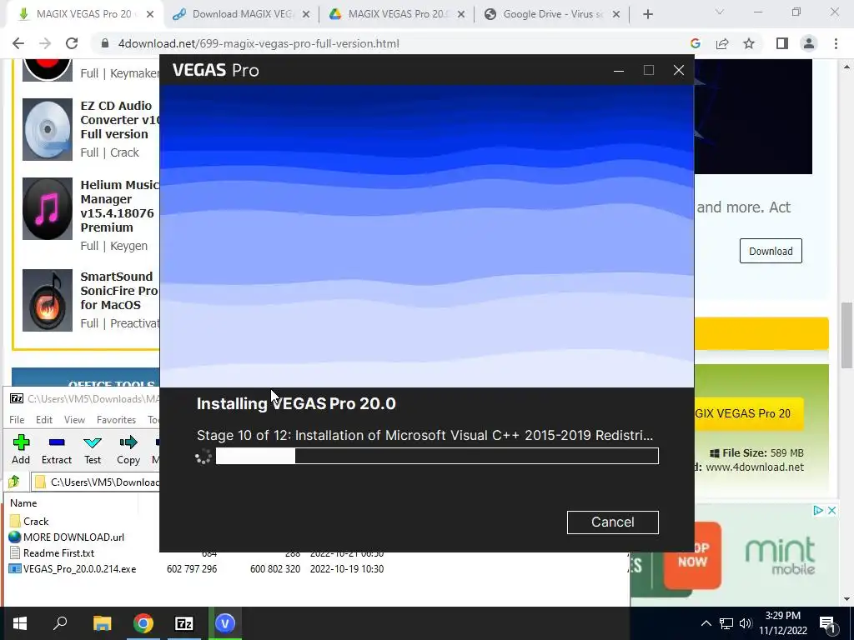This screenshot has width=854, height=640.
Task: Switch to Download MAGIX VEGAS browser tab
Action: (x=242, y=14)
